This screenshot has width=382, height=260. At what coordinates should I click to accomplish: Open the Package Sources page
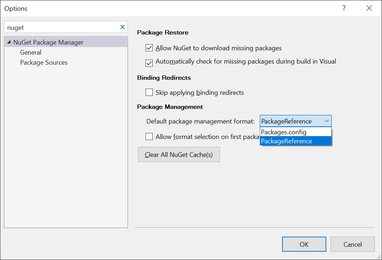click(x=44, y=62)
